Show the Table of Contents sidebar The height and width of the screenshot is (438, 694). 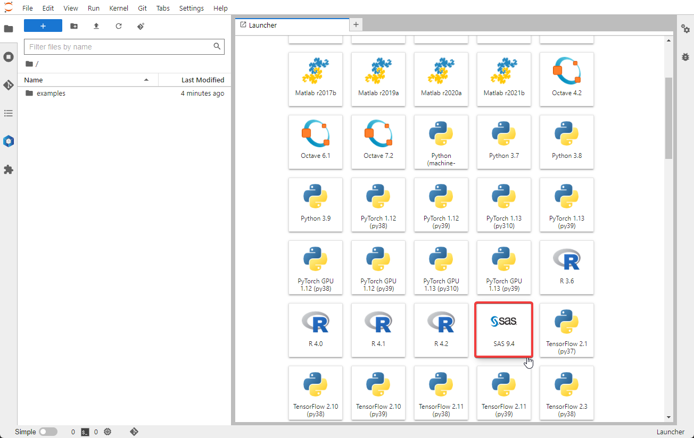pyautogui.click(x=9, y=113)
